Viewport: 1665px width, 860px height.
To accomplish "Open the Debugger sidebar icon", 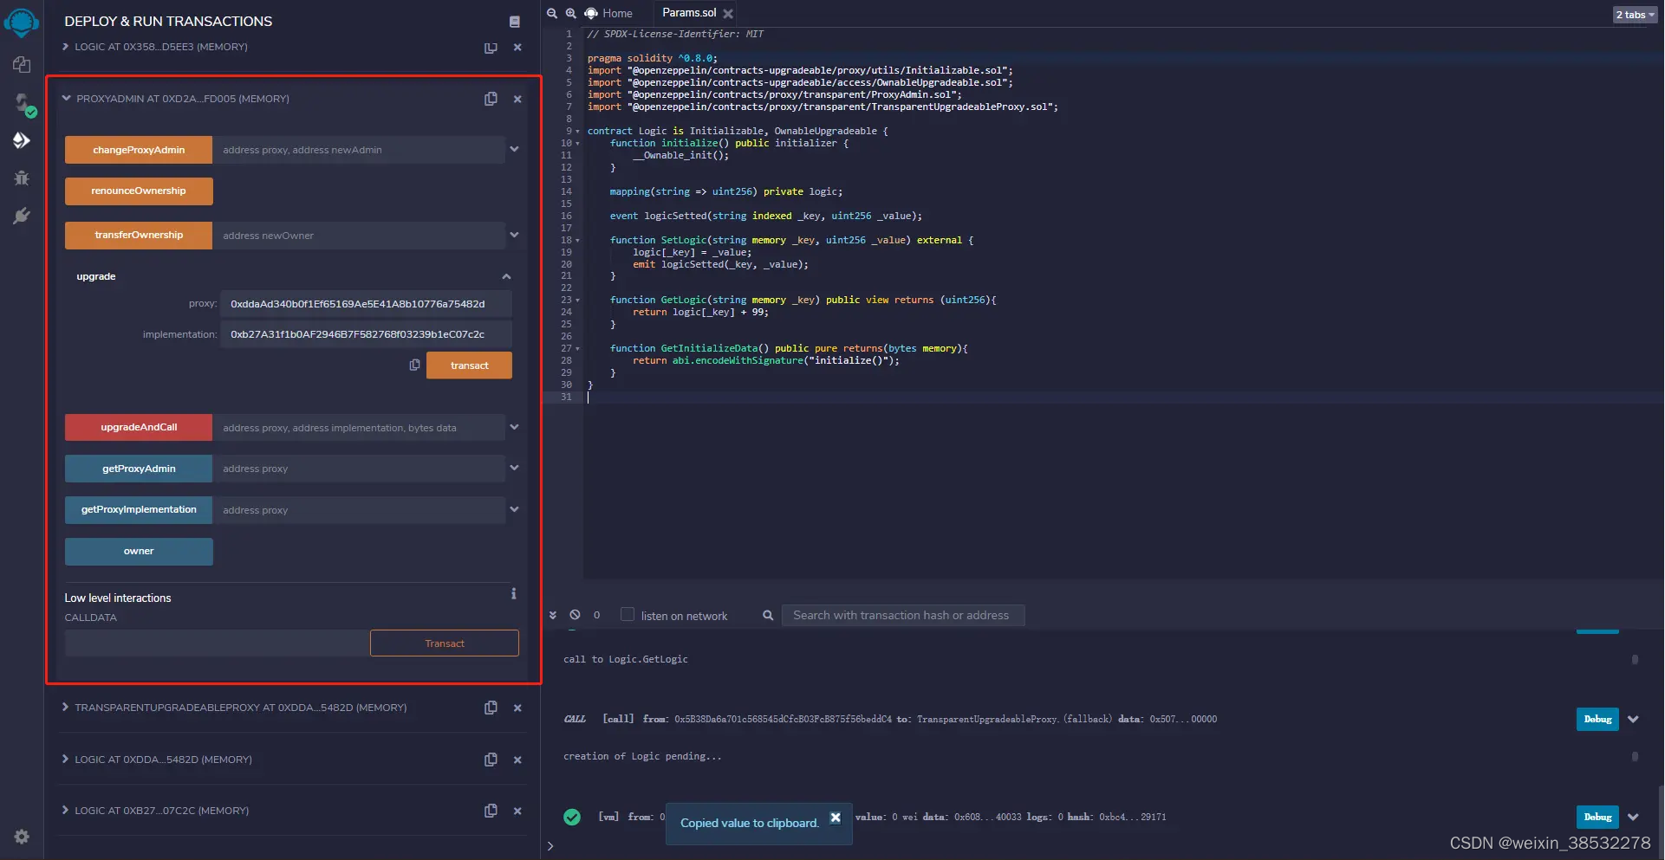I will click(x=22, y=178).
